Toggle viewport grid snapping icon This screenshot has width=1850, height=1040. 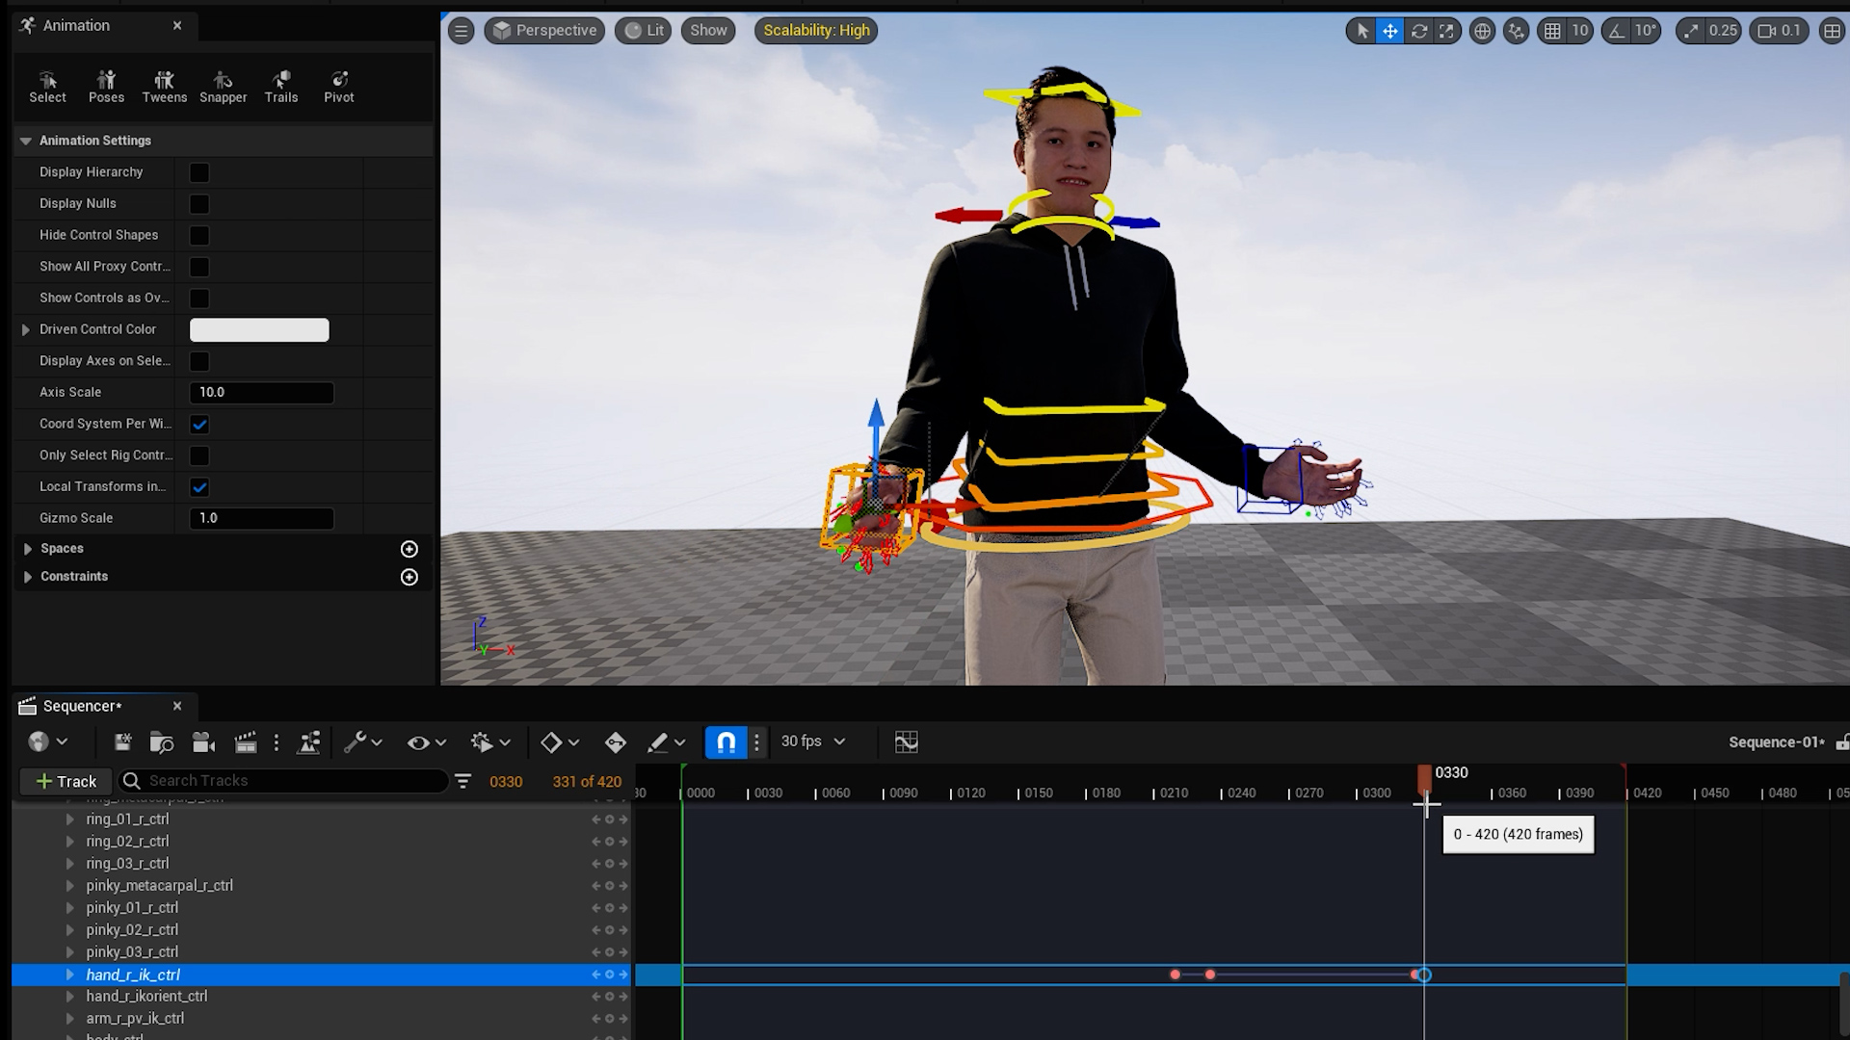tap(1552, 31)
